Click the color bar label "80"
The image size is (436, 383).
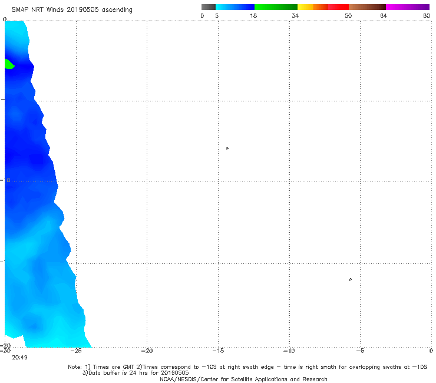[427, 15]
